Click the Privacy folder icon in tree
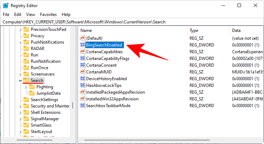Screen dimensions: 264x144 (x=26, y=36)
